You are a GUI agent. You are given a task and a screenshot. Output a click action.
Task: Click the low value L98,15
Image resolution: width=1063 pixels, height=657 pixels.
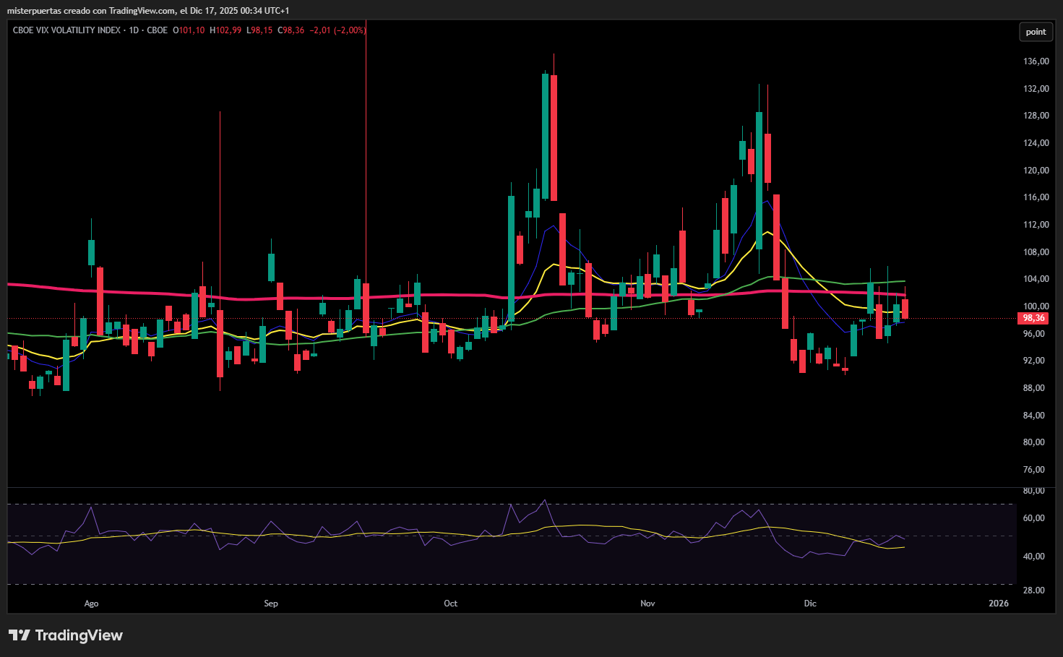click(x=259, y=30)
